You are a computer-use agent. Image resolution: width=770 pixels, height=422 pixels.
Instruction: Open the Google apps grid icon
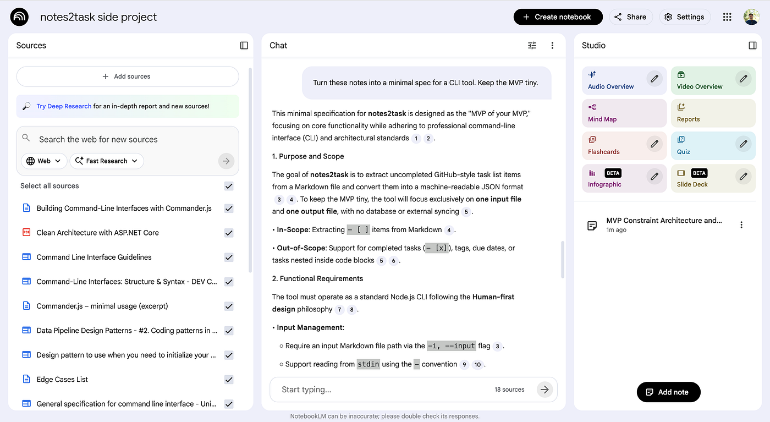coord(727,17)
